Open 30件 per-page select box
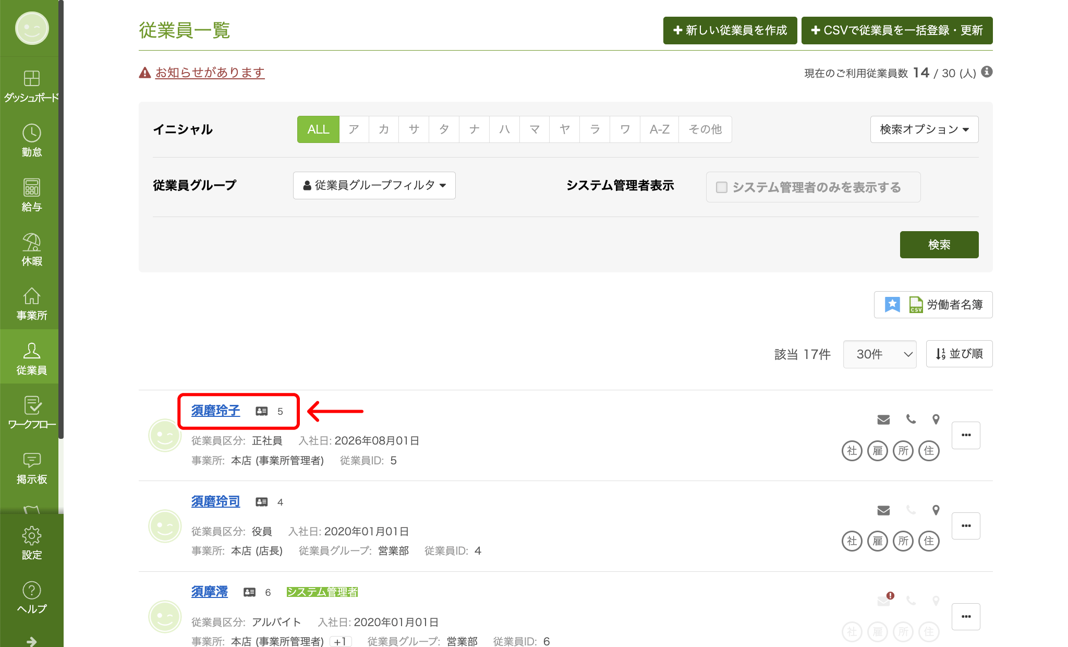 [x=880, y=354]
